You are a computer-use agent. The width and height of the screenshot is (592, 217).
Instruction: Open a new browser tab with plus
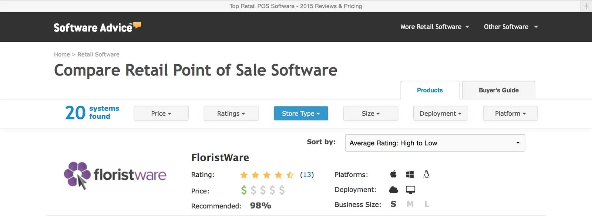click(586, 6)
